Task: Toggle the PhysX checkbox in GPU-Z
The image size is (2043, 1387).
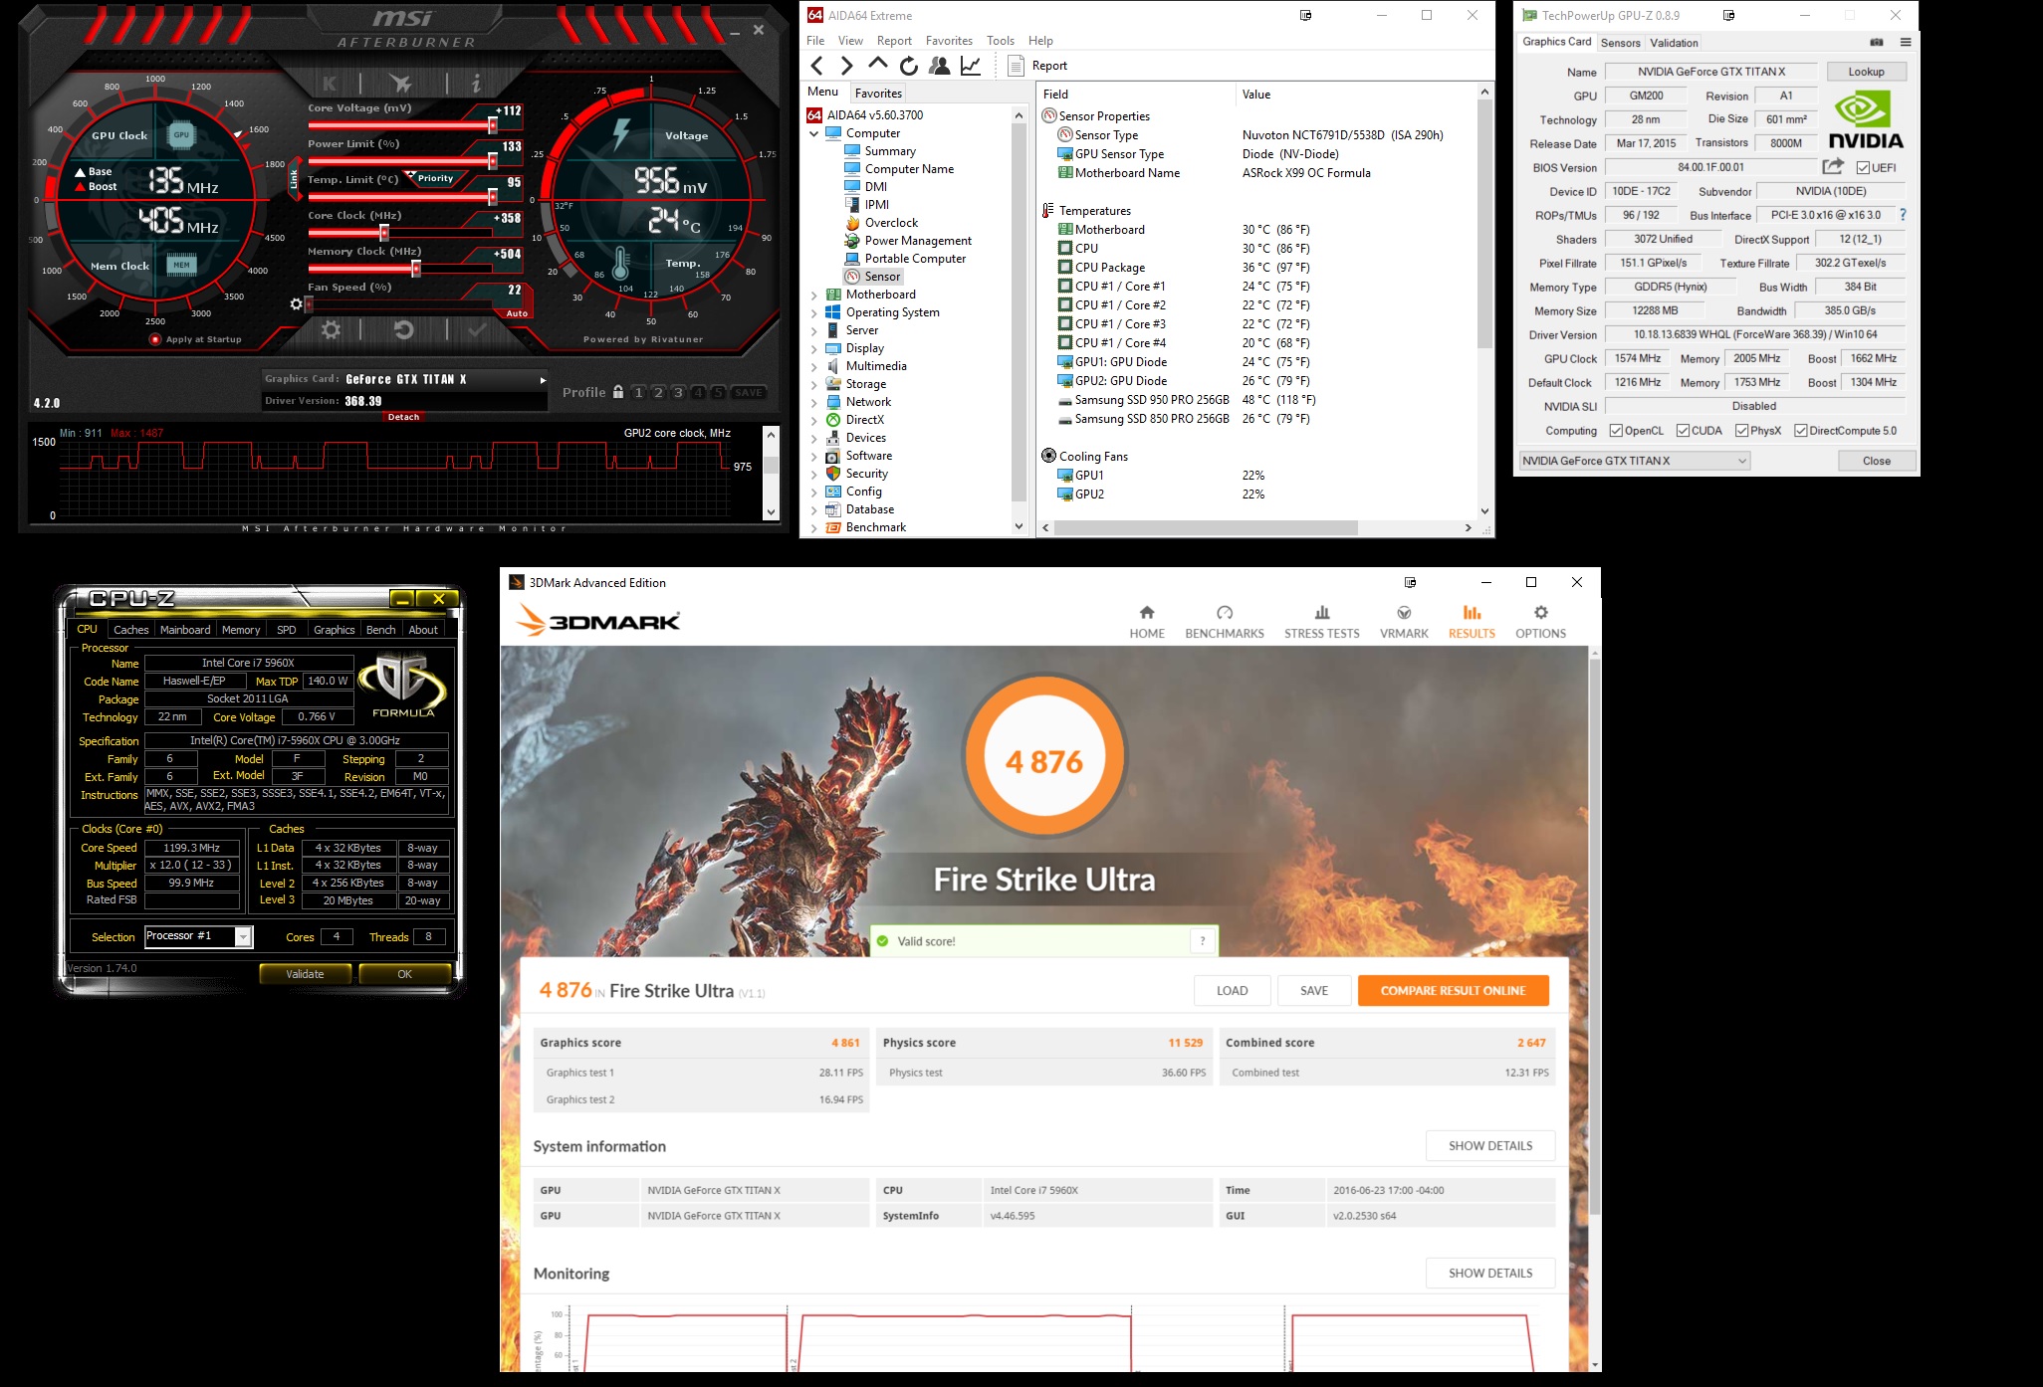Action: [x=1741, y=431]
